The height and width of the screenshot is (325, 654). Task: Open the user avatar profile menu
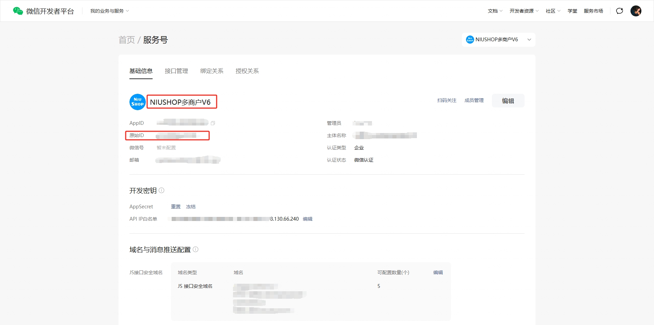tap(636, 11)
